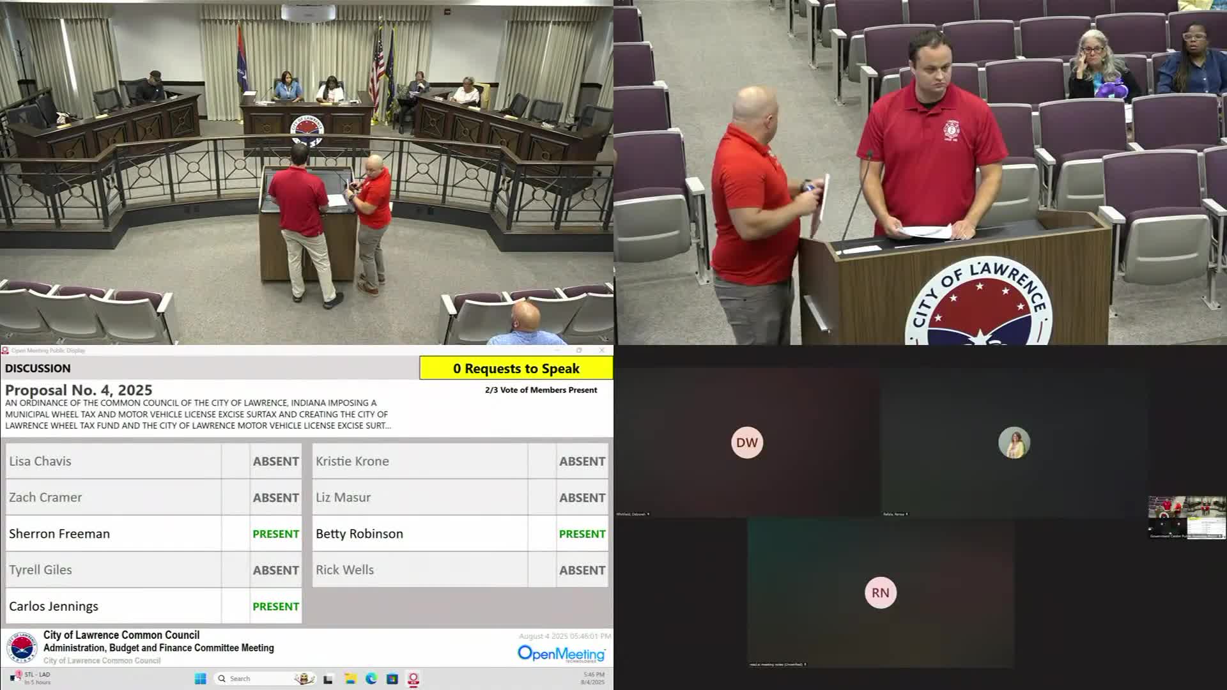Click the 0 Requests to Speak button
The height and width of the screenshot is (690, 1227).
click(516, 369)
